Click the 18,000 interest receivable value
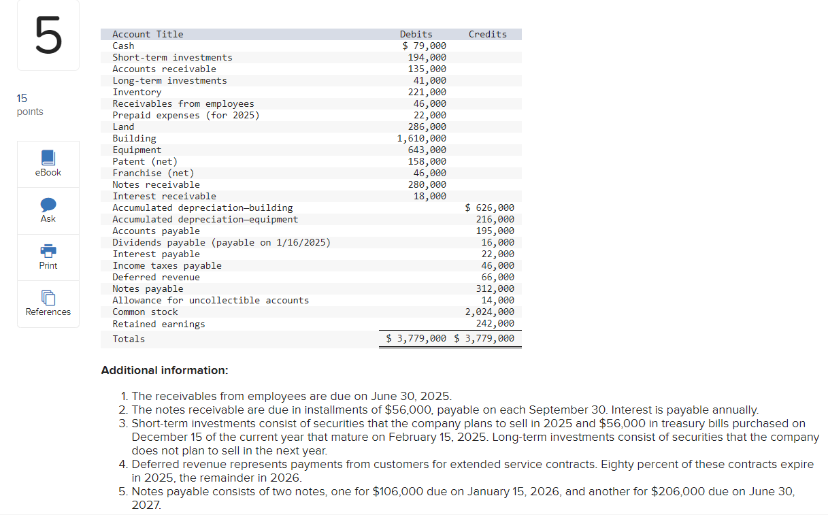Screen dimensions: 828x515 click(x=430, y=196)
